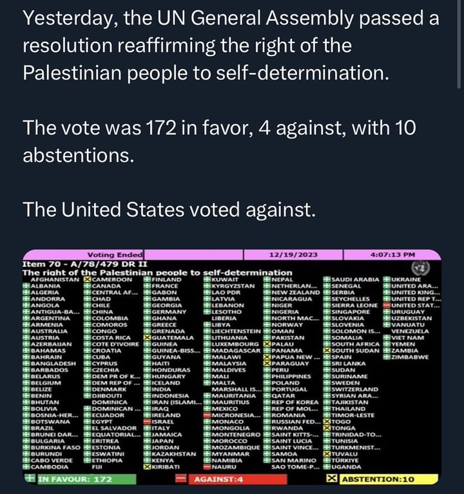464x494 pixels.
Task: Click the green plus icon beside Afghanistan
Action: (26, 279)
